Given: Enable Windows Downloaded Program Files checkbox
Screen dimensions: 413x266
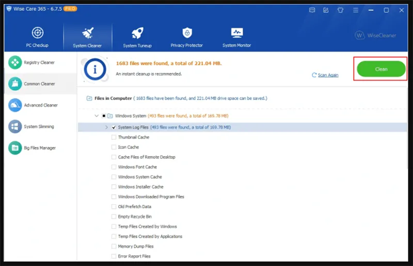Looking at the screenshot, I should 114,196.
